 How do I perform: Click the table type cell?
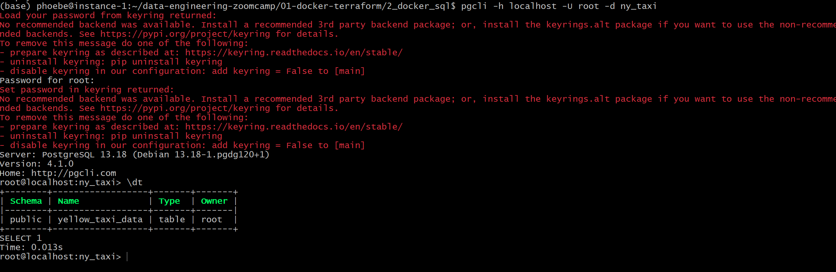point(172,220)
